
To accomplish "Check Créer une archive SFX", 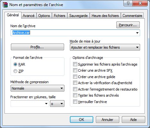I will point(75,70).
